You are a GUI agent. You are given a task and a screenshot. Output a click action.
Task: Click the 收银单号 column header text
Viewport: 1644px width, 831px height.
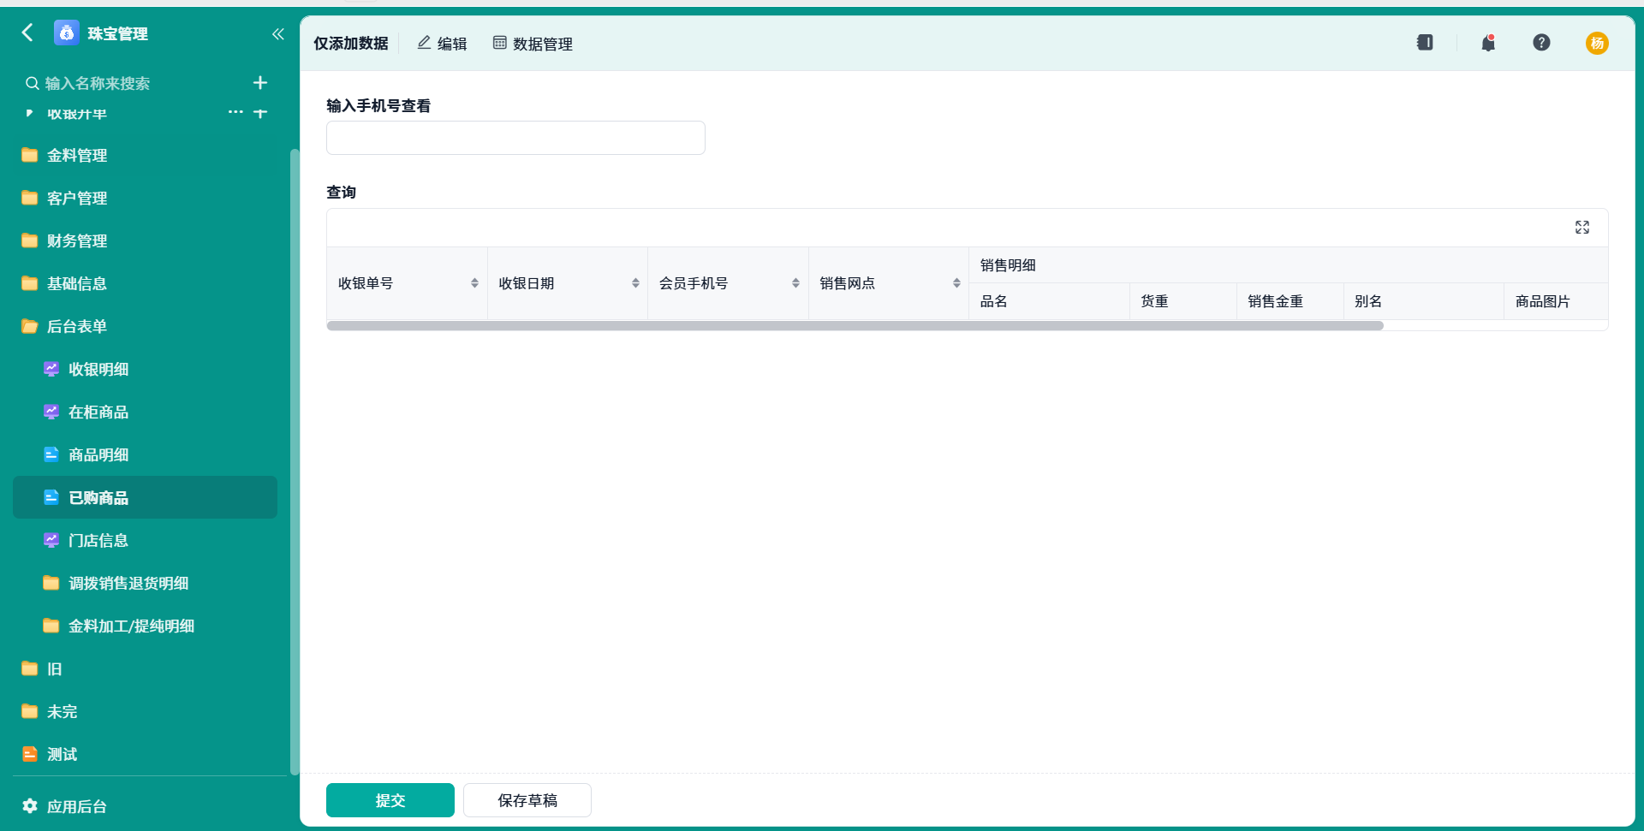366,283
